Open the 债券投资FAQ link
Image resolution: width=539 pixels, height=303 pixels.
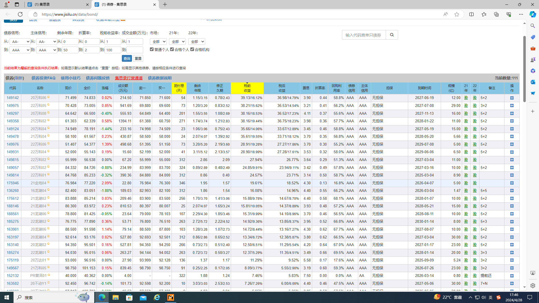[43, 78]
